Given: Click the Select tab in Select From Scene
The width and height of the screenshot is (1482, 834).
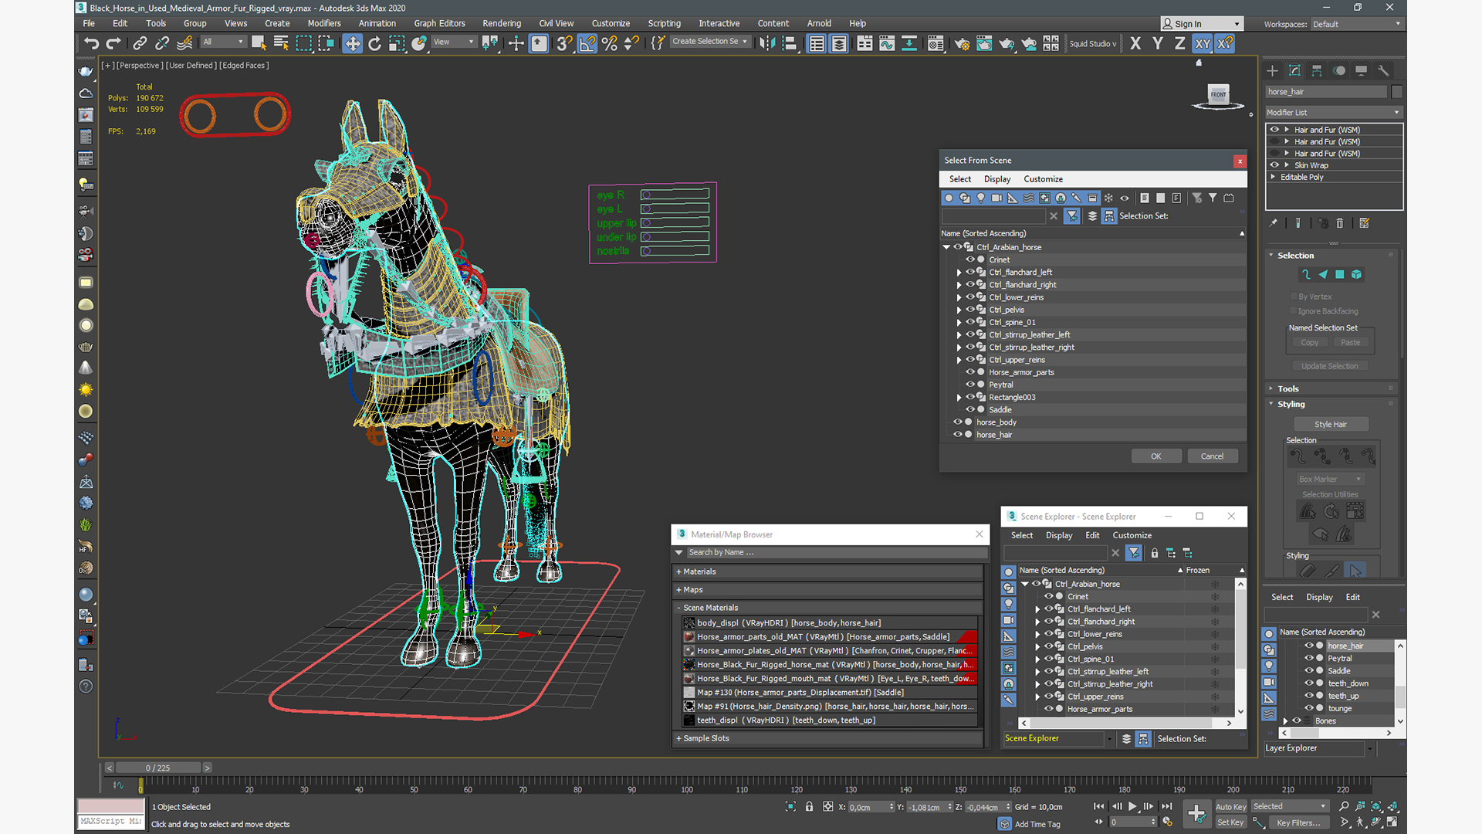Looking at the screenshot, I should pyautogui.click(x=959, y=178).
